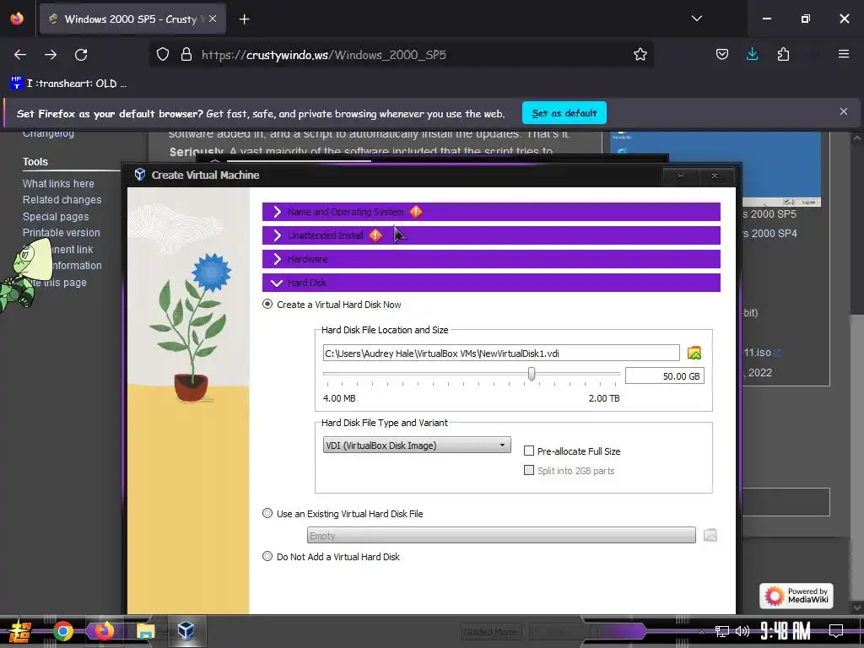Image resolution: width=864 pixels, height=648 pixels.
Task: Expand the Hardware section
Action: pos(491,259)
